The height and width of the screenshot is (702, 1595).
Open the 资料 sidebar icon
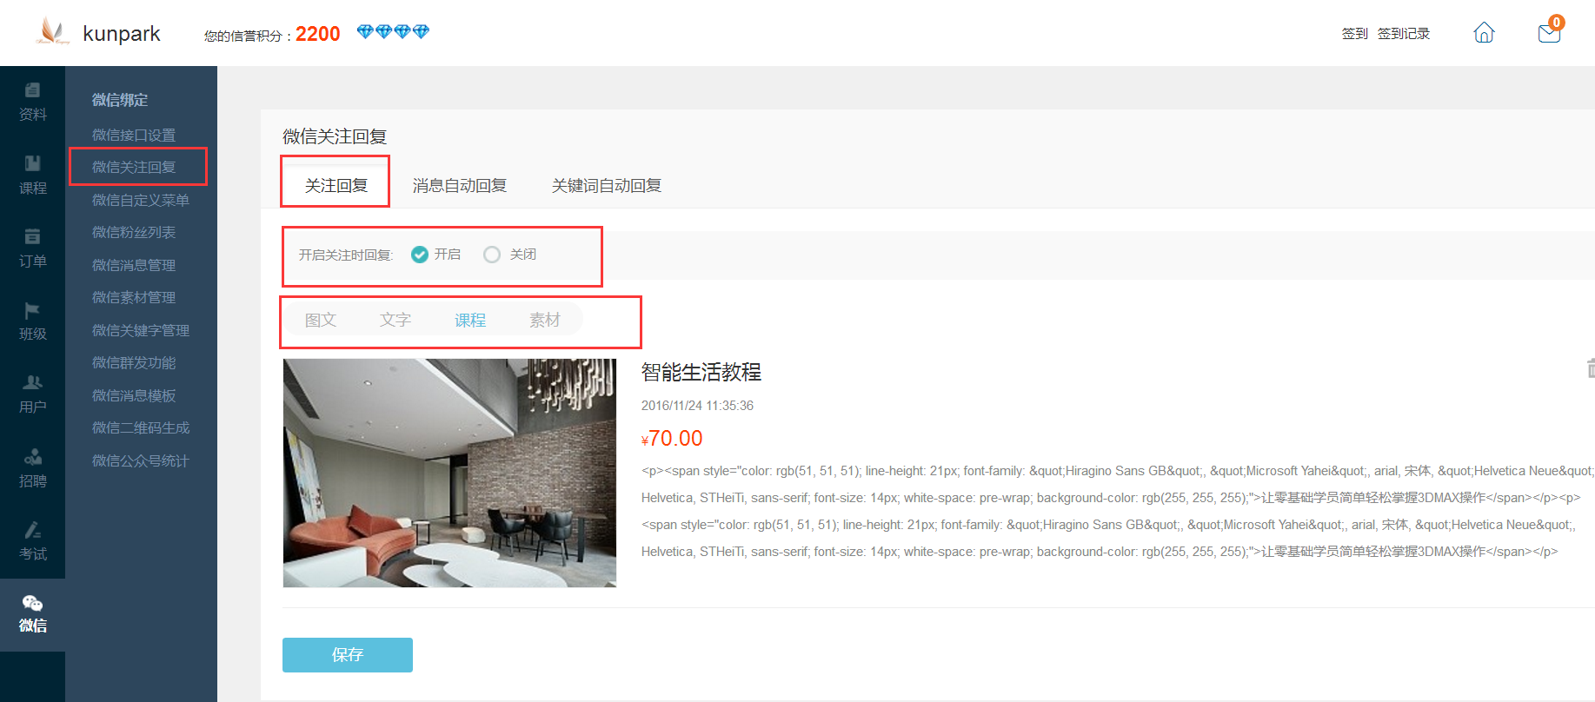[x=32, y=102]
